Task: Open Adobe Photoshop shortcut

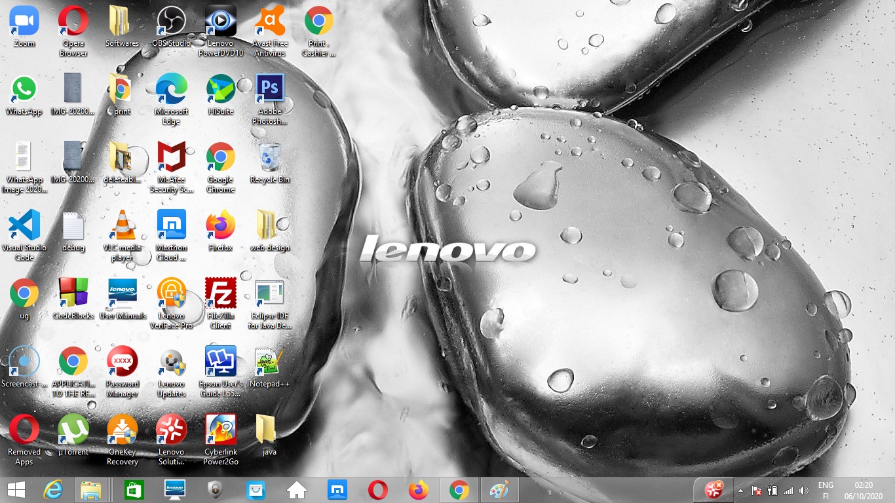Action: coord(269,90)
